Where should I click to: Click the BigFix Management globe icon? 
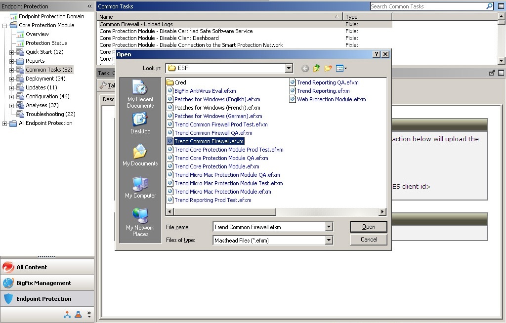coord(8,283)
